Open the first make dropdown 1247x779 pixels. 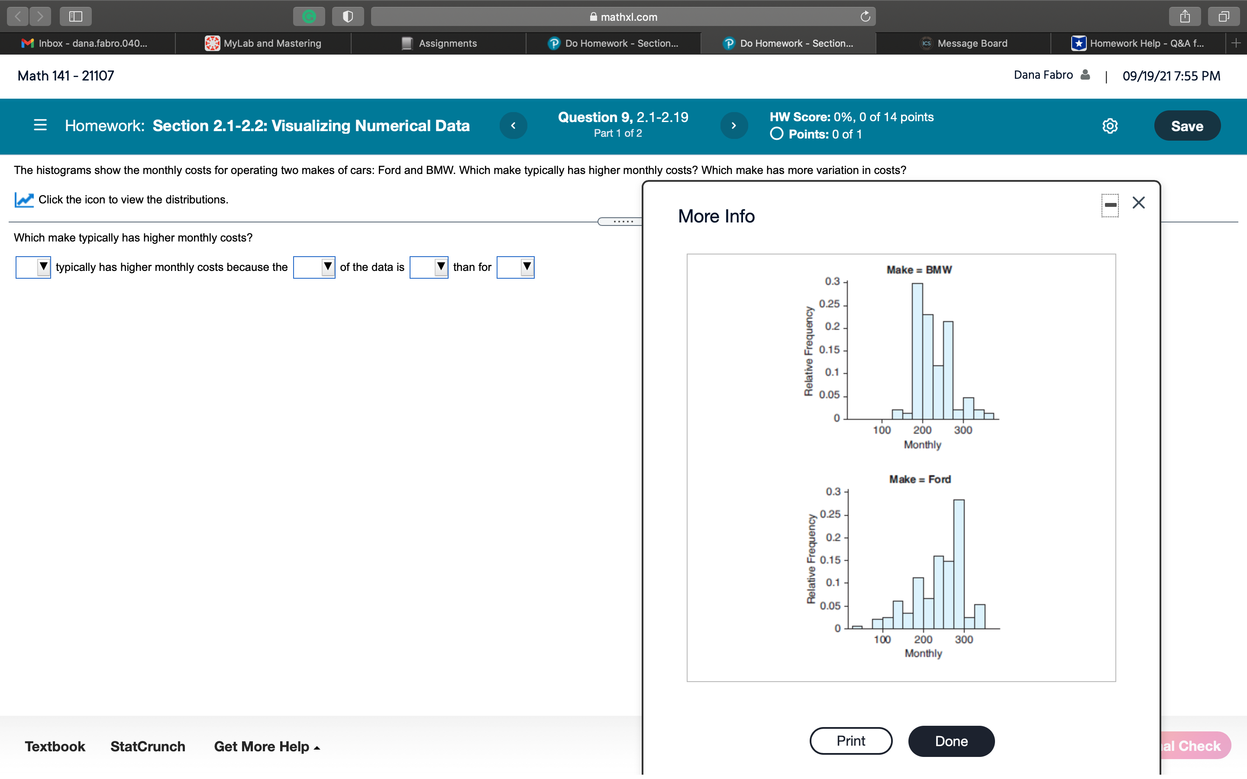33,267
